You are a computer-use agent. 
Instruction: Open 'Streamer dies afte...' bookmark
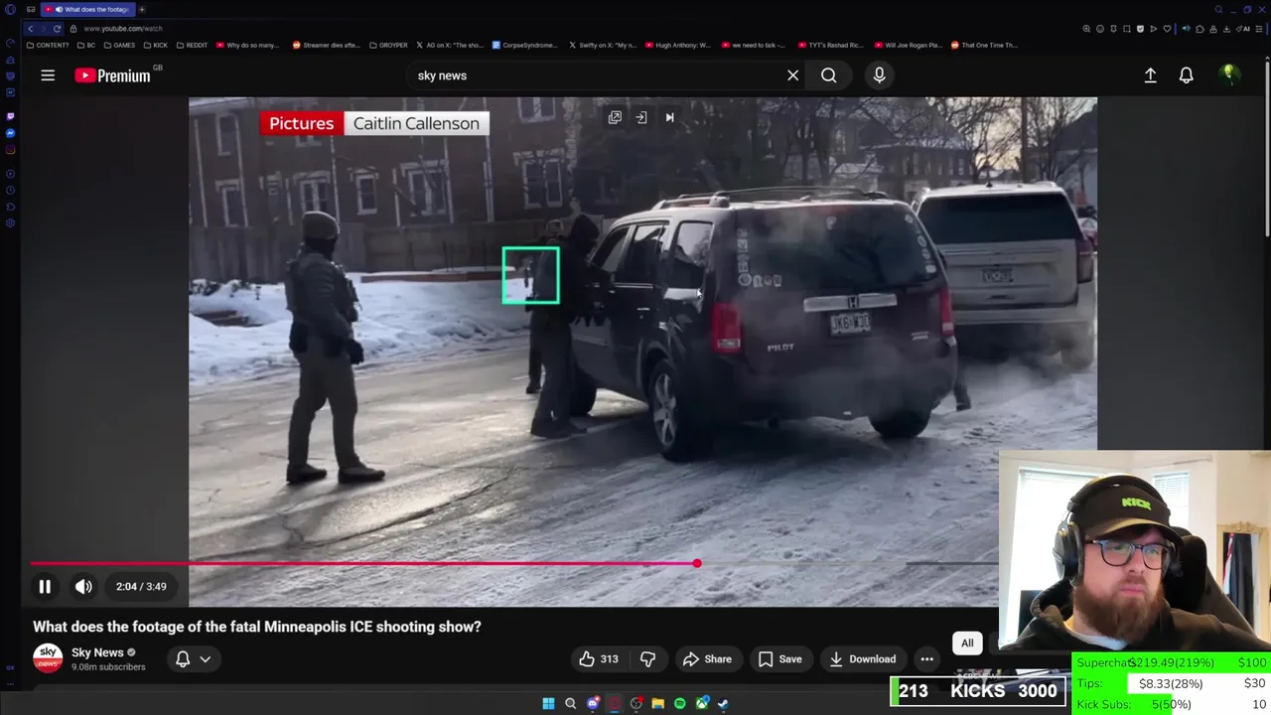(326, 45)
